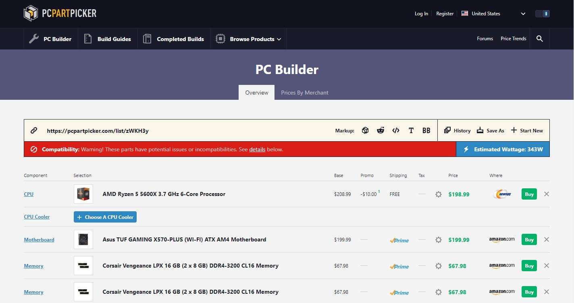This screenshot has width=574, height=303.
Task: Buy the first Corsair Vengeance memory
Action: coord(529,266)
